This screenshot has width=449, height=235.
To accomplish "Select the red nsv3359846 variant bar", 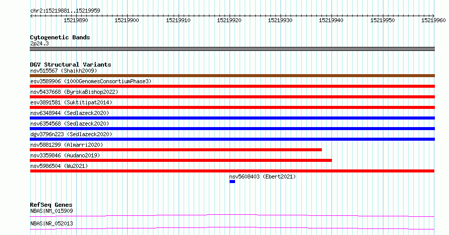I will click(x=181, y=160).
